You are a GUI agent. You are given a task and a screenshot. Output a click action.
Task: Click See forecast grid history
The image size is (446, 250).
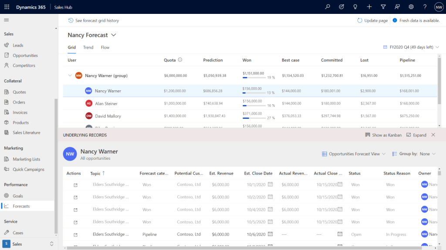(94, 20)
